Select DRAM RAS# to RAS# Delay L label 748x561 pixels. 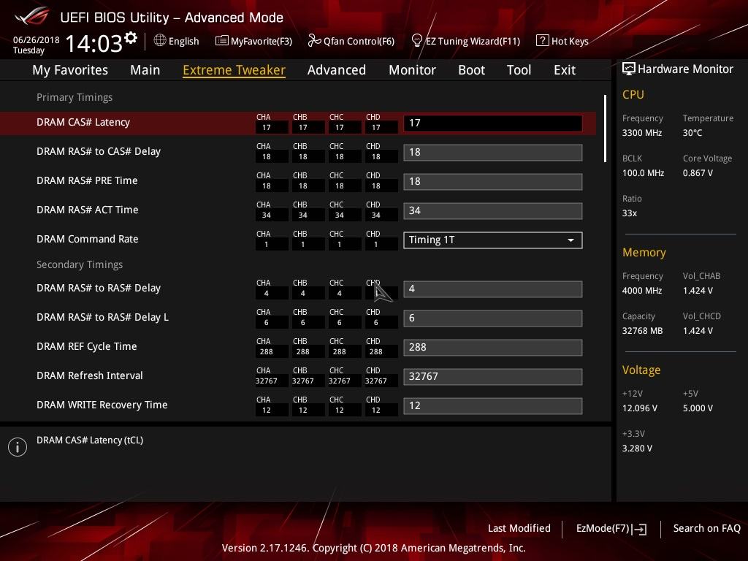pos(102,317)
